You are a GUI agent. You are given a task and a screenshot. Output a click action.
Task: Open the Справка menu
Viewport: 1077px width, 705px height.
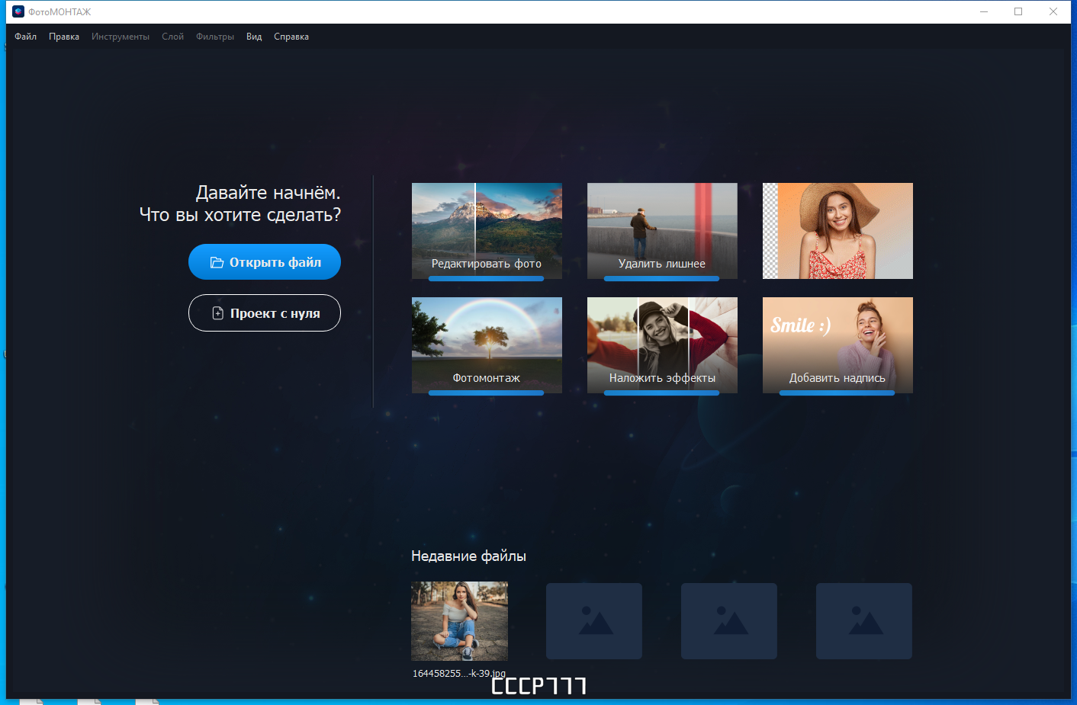(291, 36)
